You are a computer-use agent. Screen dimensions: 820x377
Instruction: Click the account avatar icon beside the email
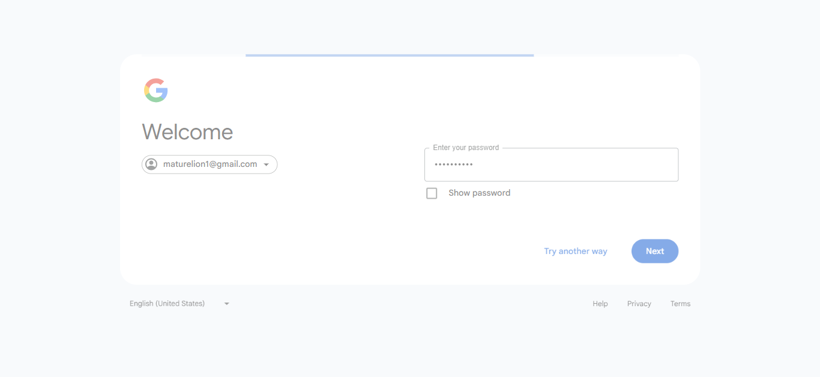click(151, 164)
